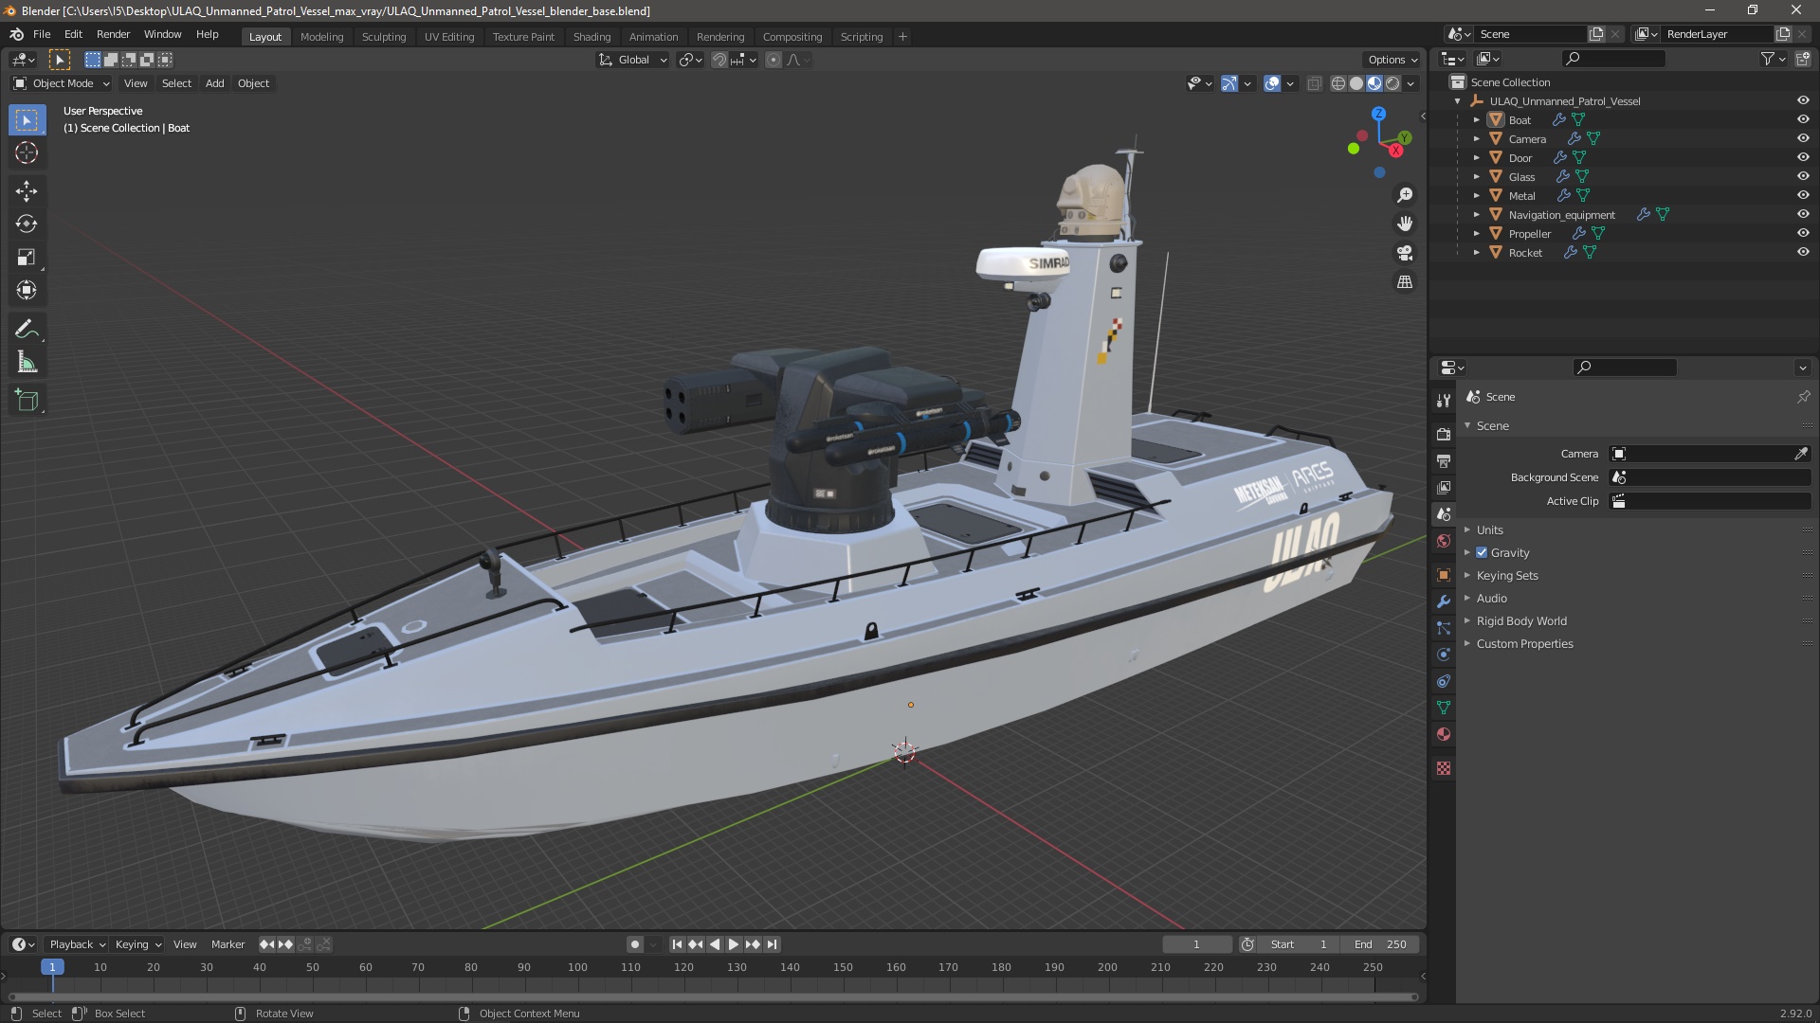The width and height of the screenshot is (1820, 1023).
Task: Hide the Glass object in outliner
Action: coord(1803,176)
